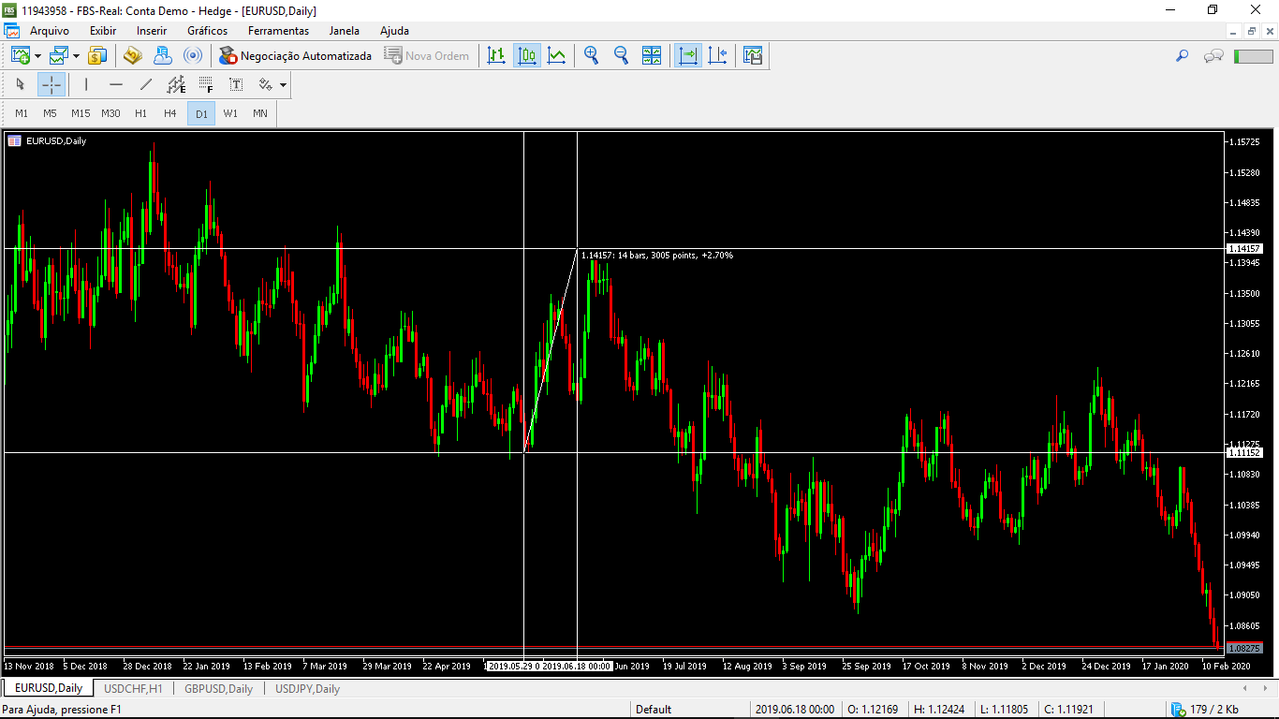Select the text label tool
The image size is (1279, 719).
click(x=236, y=85)
